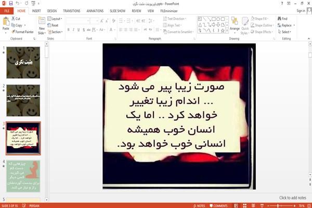Open Quick Styles gallery
This screenshot has width=312, height=208.
point(245,26)
